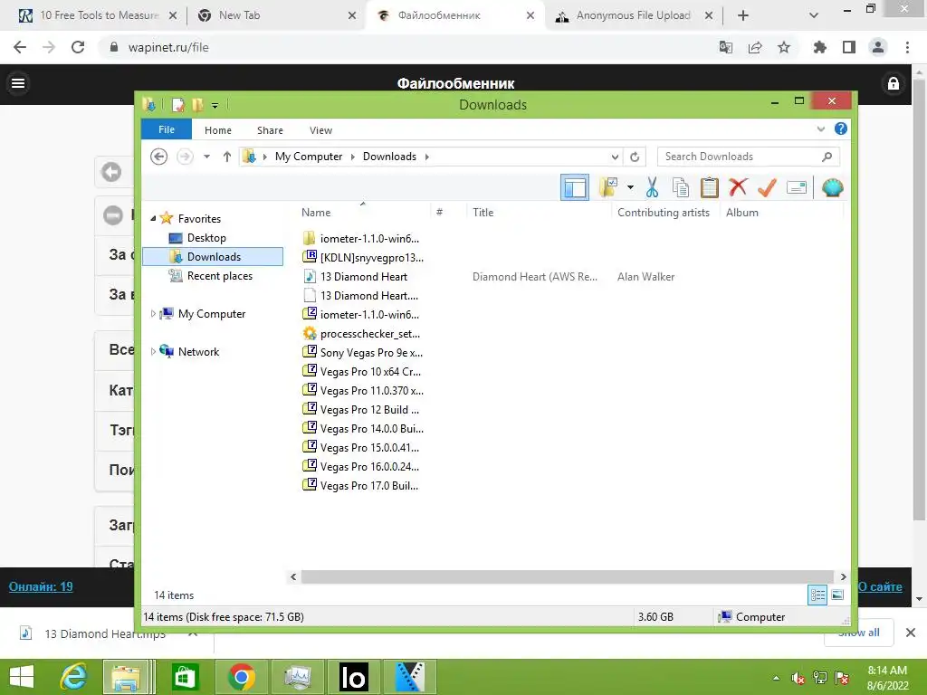Select the 13 Diamond Heart audio file
The height and width of the screenshot is (695, 927).
tap(355, 277)
